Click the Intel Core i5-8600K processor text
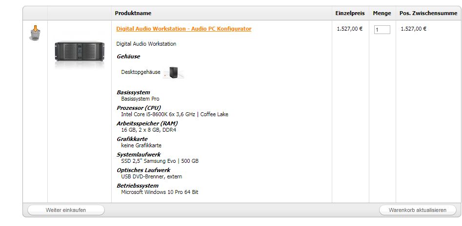The image size is (462, 226). tap(175, 115)
